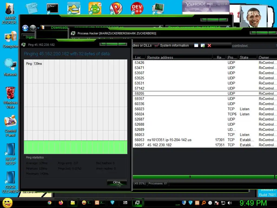The image size is (277, 208).
Task: Click the volume speaker tray icon
Action: [x=230, y=203]
